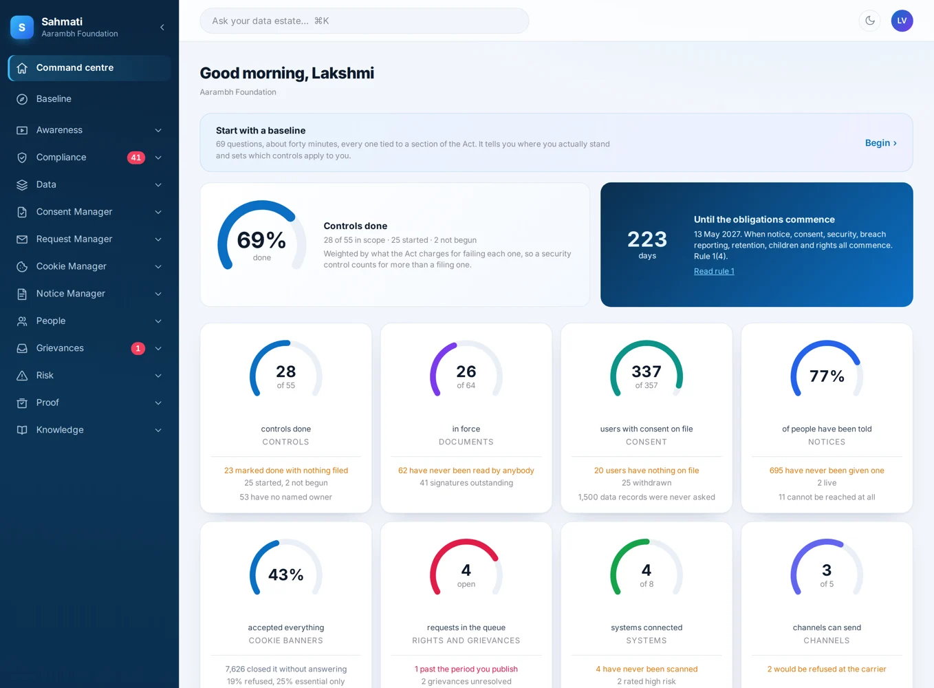Image resolution: width=934 pixels, height=688 pixels.
Task: Click '1 past the period you publish'
Action: [x=466, y=669]
